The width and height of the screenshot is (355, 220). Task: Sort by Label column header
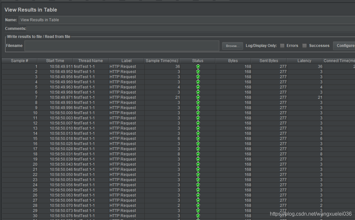coord(126,61)
